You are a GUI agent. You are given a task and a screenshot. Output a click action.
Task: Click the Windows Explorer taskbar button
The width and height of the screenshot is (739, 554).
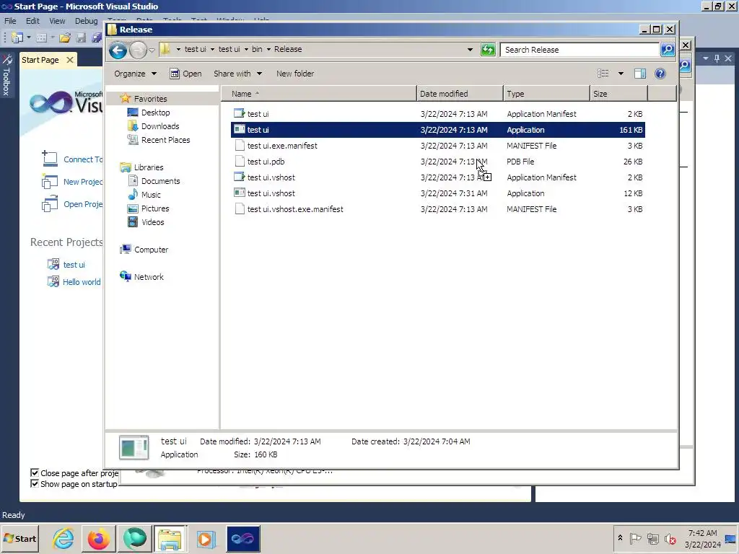pos(170,538)
